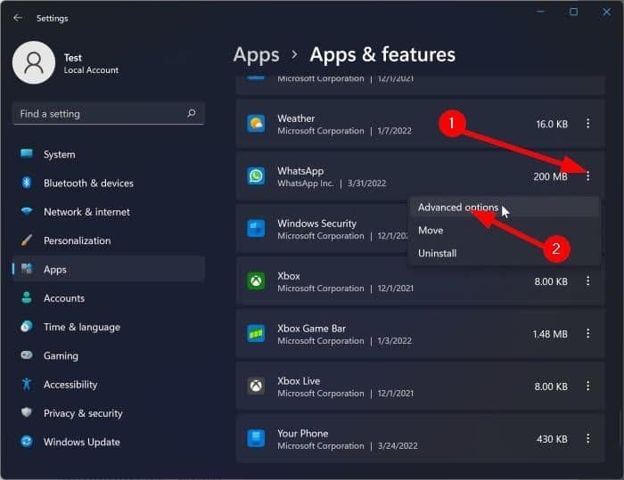Open Accounts settings
Screen dimensions: 624x480
(x=64, y=298)
